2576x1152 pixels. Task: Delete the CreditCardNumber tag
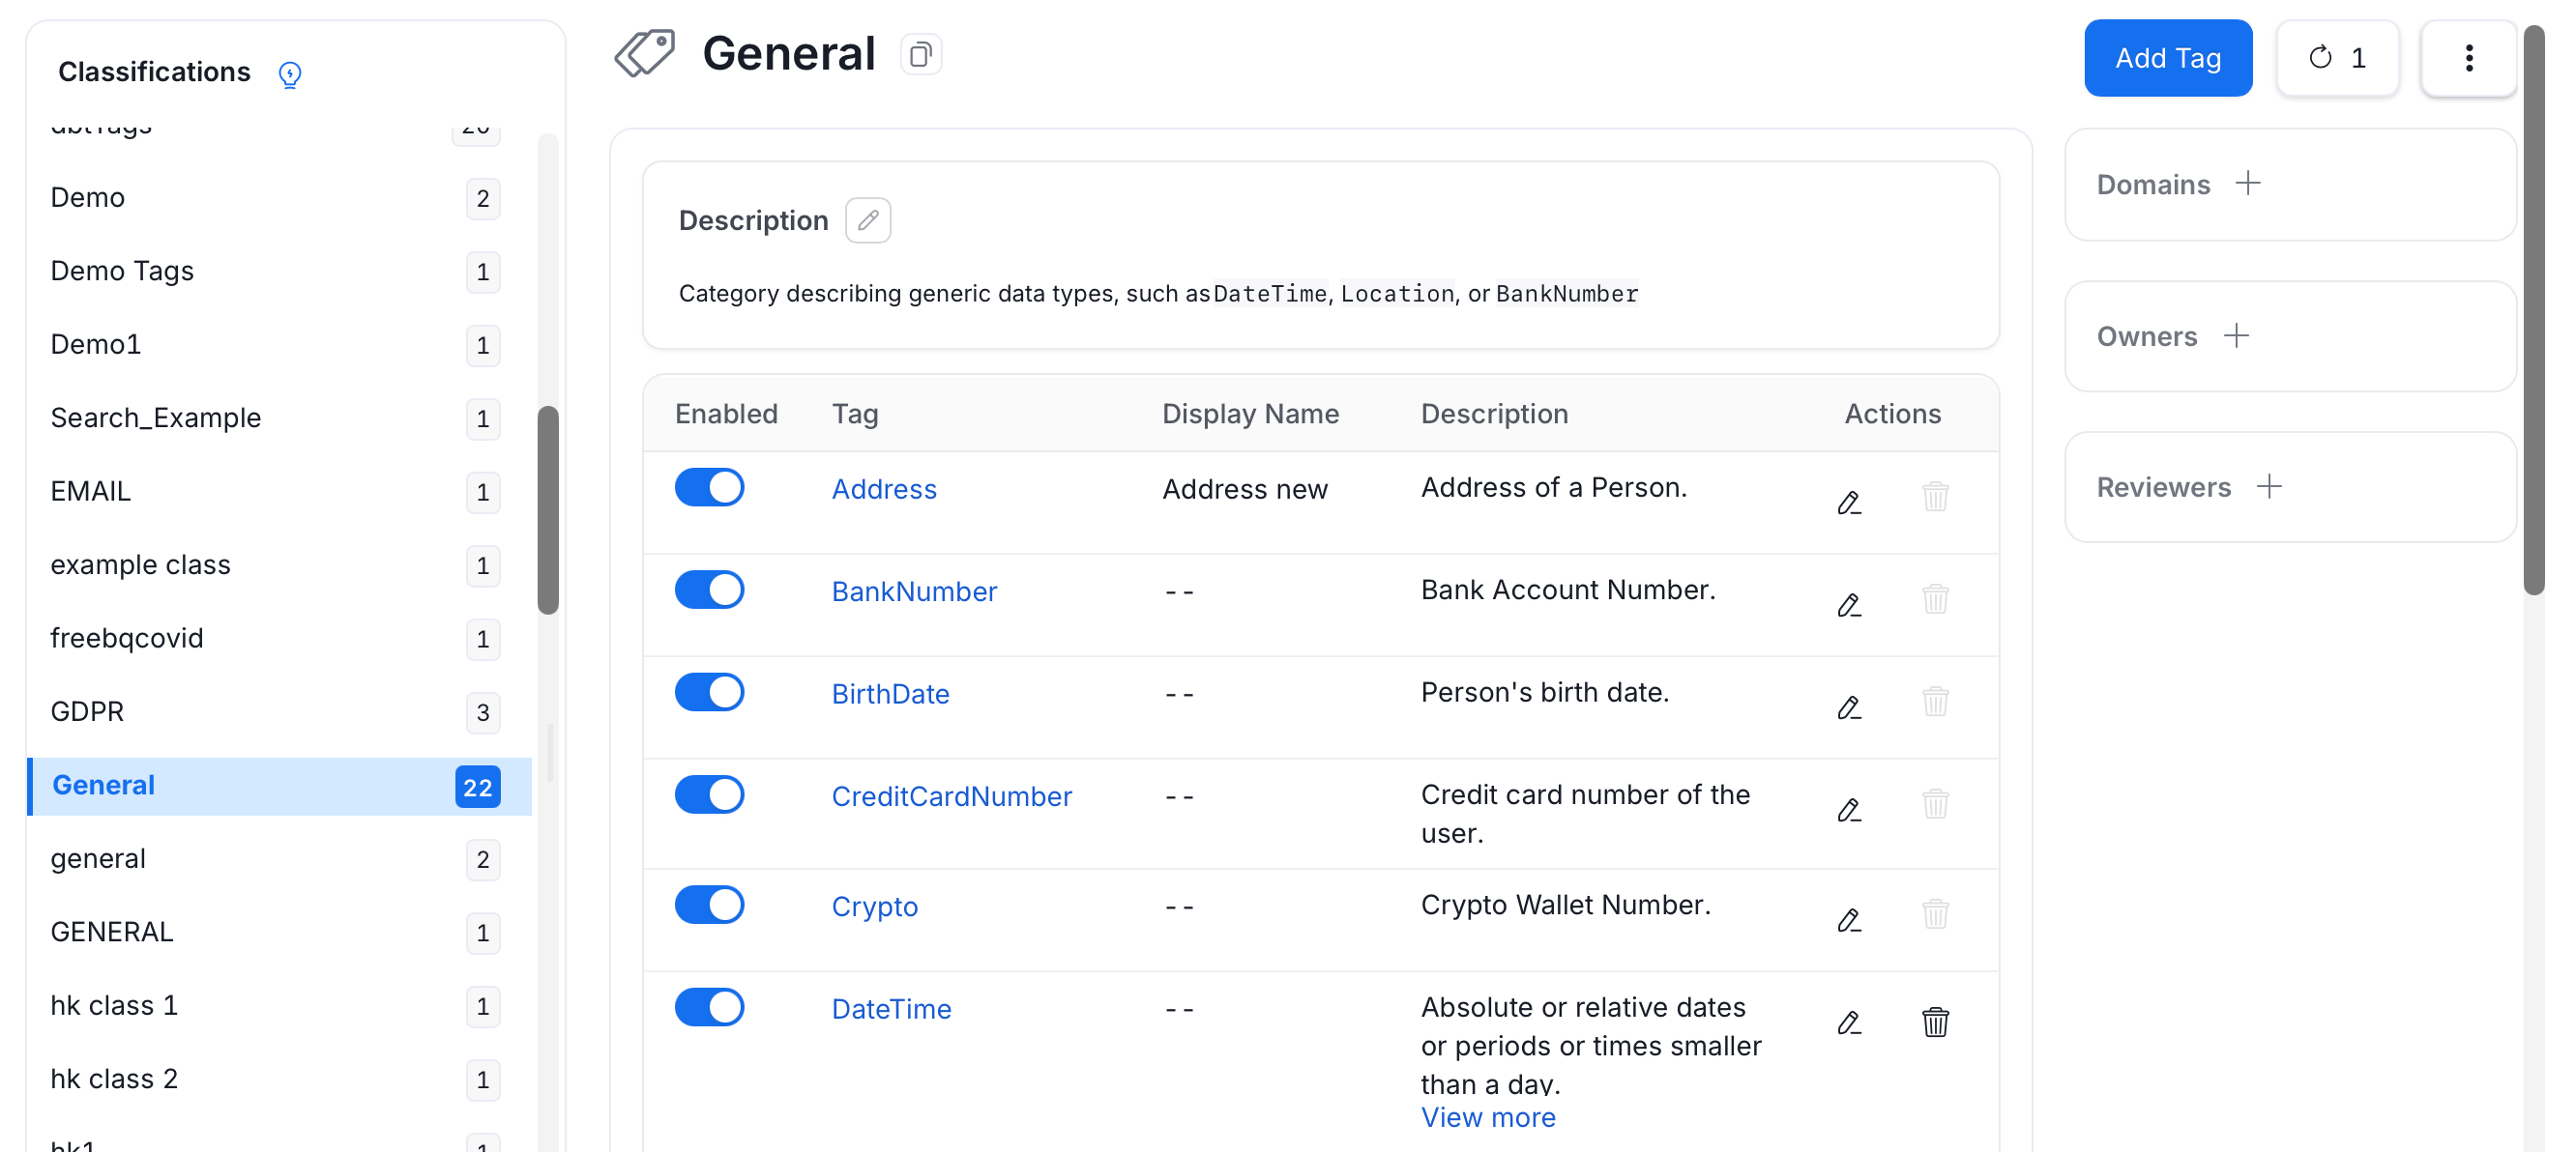click(1935, 803)
